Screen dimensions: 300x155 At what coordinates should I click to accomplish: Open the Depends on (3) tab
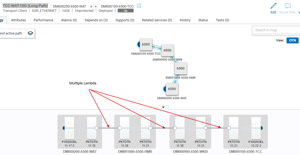coord(96,20)
